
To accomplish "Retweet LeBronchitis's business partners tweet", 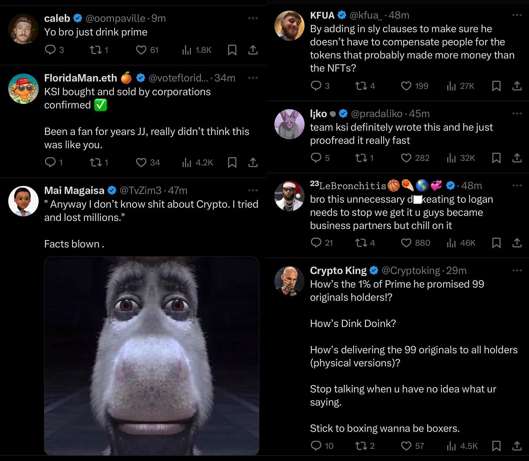I will [x=361, y=243].
